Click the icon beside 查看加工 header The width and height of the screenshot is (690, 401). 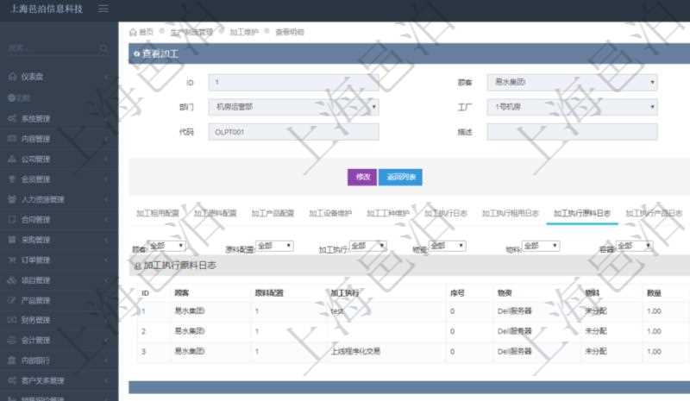[136, 53]
